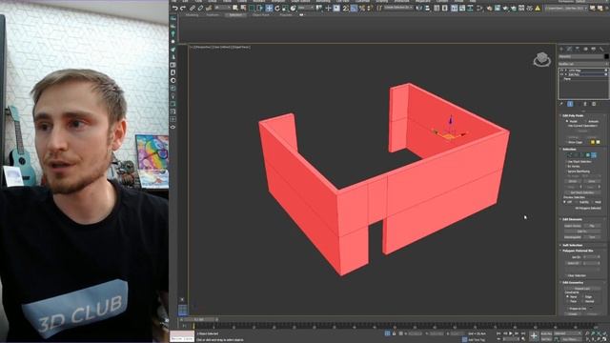Activate the Select and Scale tool

pyautogui.click(x=285, y=9)
